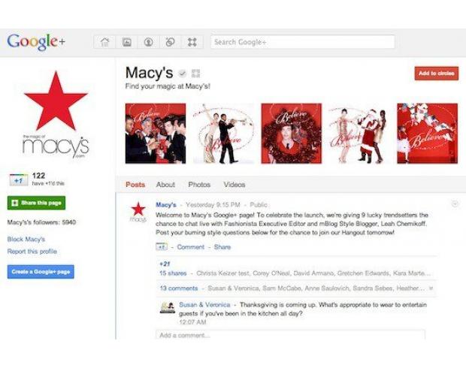Image resolution: width=466 pixels, height=368 pixels.
Task: Click the +1 button under Macy's logo
Action: click(x=19, y=180)
